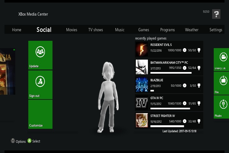The image size is (229, 153).
Task: Select the movie poster on the left edge
Action: tap(8, 71)
